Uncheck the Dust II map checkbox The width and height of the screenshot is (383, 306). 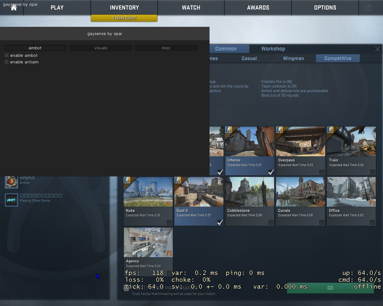[x=220, y=223]
